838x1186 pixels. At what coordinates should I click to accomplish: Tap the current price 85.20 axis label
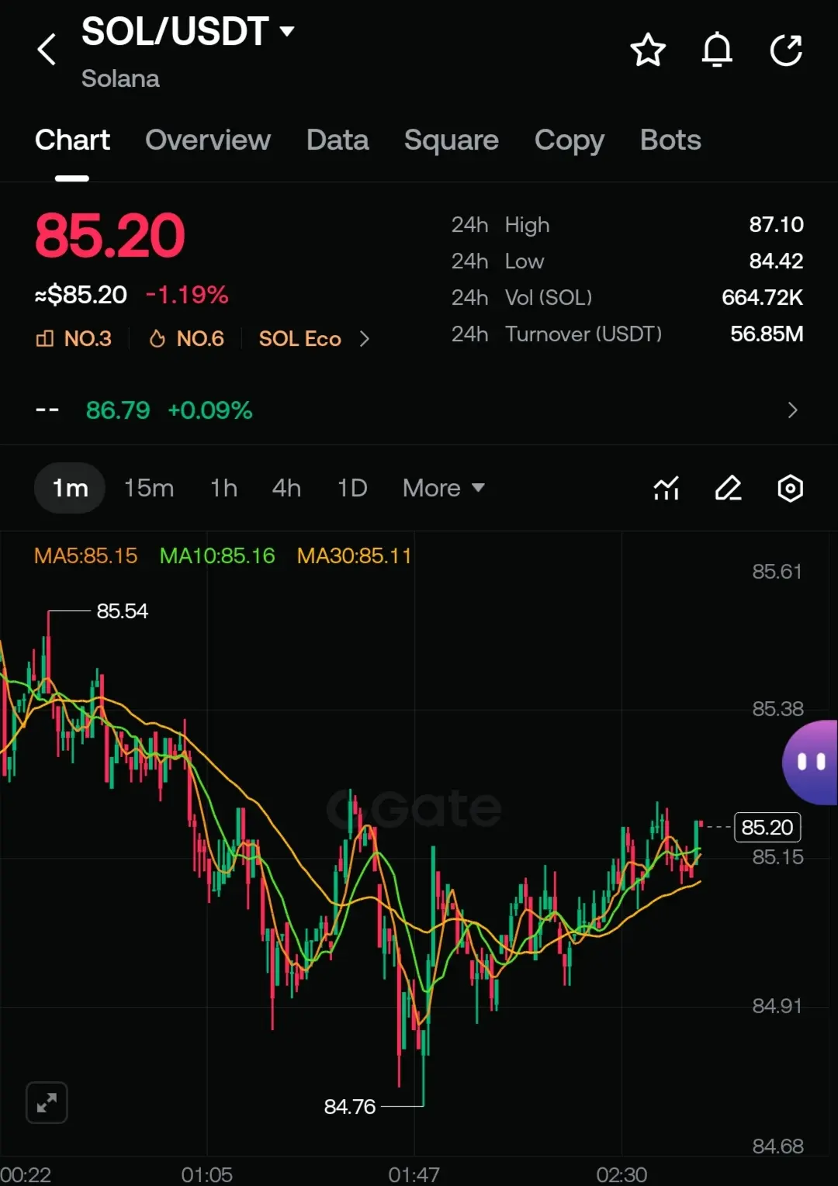point(767,827)
